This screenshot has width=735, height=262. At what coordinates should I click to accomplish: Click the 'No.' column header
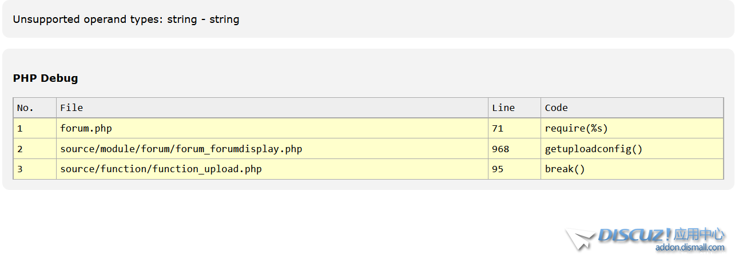point(26,108)
